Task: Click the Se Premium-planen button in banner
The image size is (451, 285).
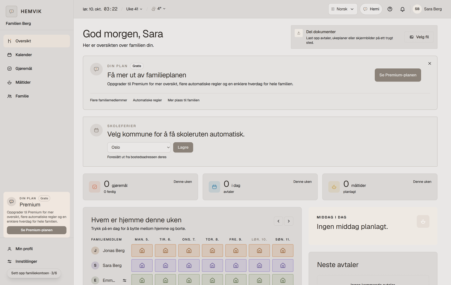Action: (398, 75)
